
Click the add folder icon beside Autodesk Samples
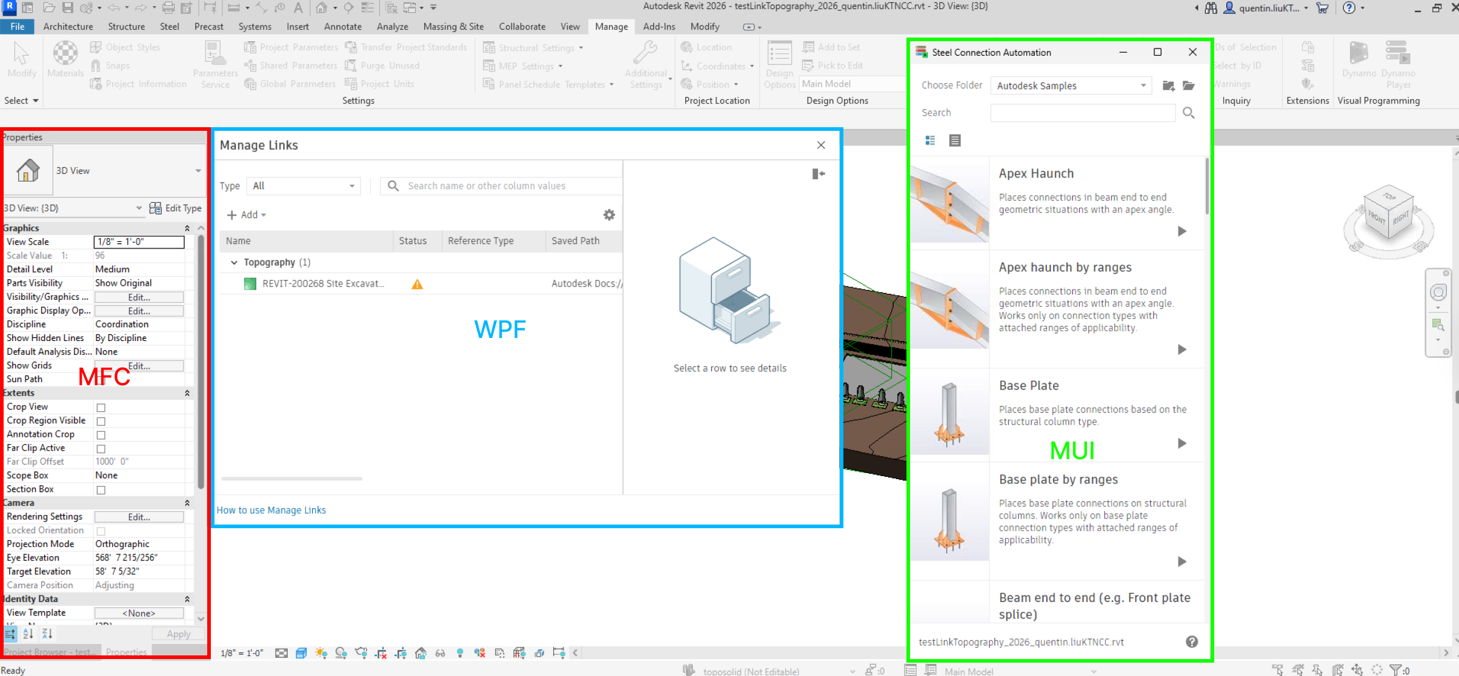pos(1169,86)
